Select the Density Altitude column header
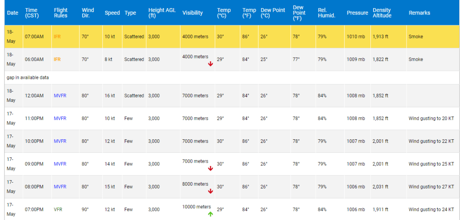This screenshot has width=462, height=220. 382,13
